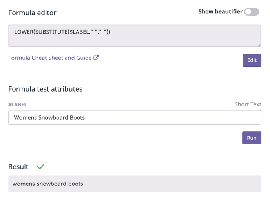Click empty area of the Result output box
This screenshot has height=198, width=270.
tap(172, 184)
